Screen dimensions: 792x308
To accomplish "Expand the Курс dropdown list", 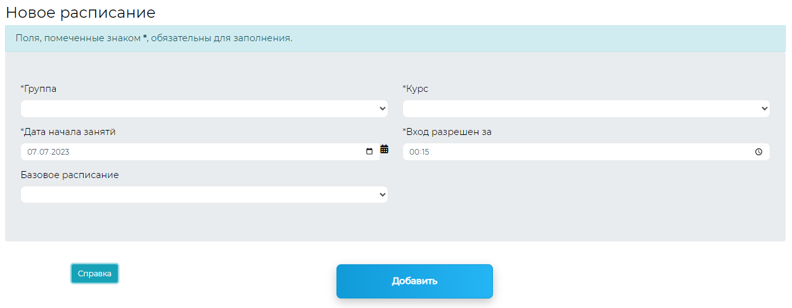I will (x=585, y=109).
